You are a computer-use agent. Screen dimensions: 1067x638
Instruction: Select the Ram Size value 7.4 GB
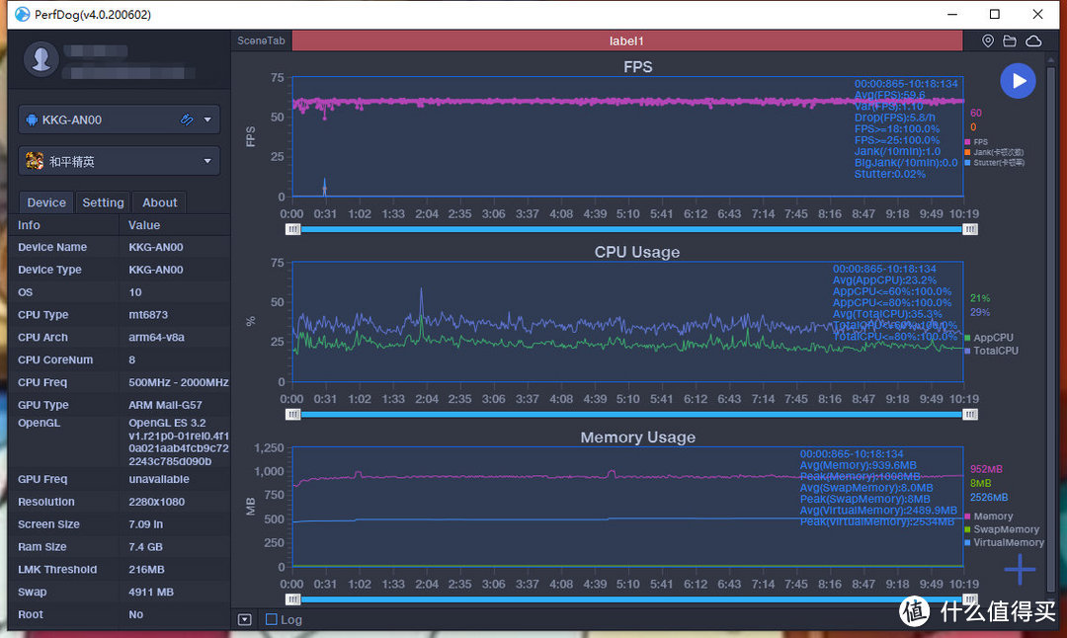point(145,547)
